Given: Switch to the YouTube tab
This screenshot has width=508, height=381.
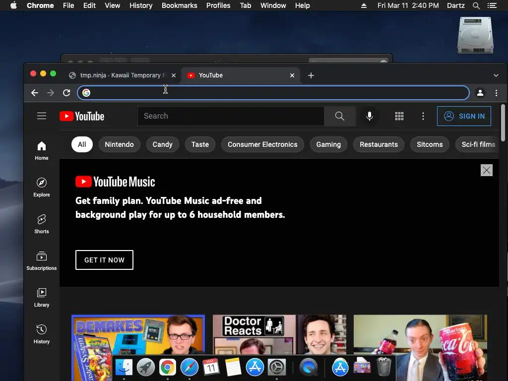Looking at the screenshot, I should 240,75.
